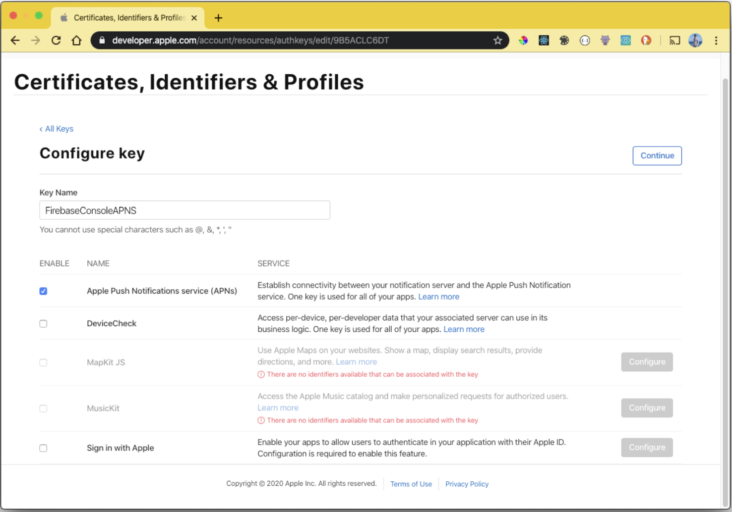Image resolution: width=732 pixels, height=512 pixels.
Task: Click the Configure key heading
Action: pyautogui.click(x=92, y=154)
